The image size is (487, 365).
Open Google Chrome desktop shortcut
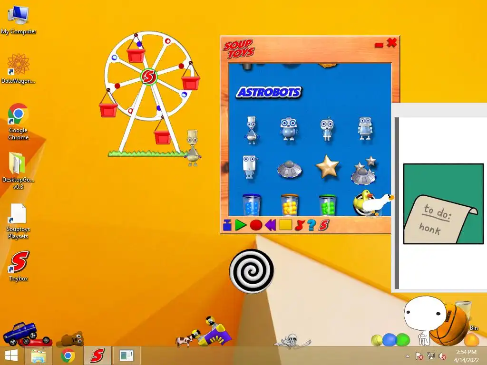tap(19, 122)
